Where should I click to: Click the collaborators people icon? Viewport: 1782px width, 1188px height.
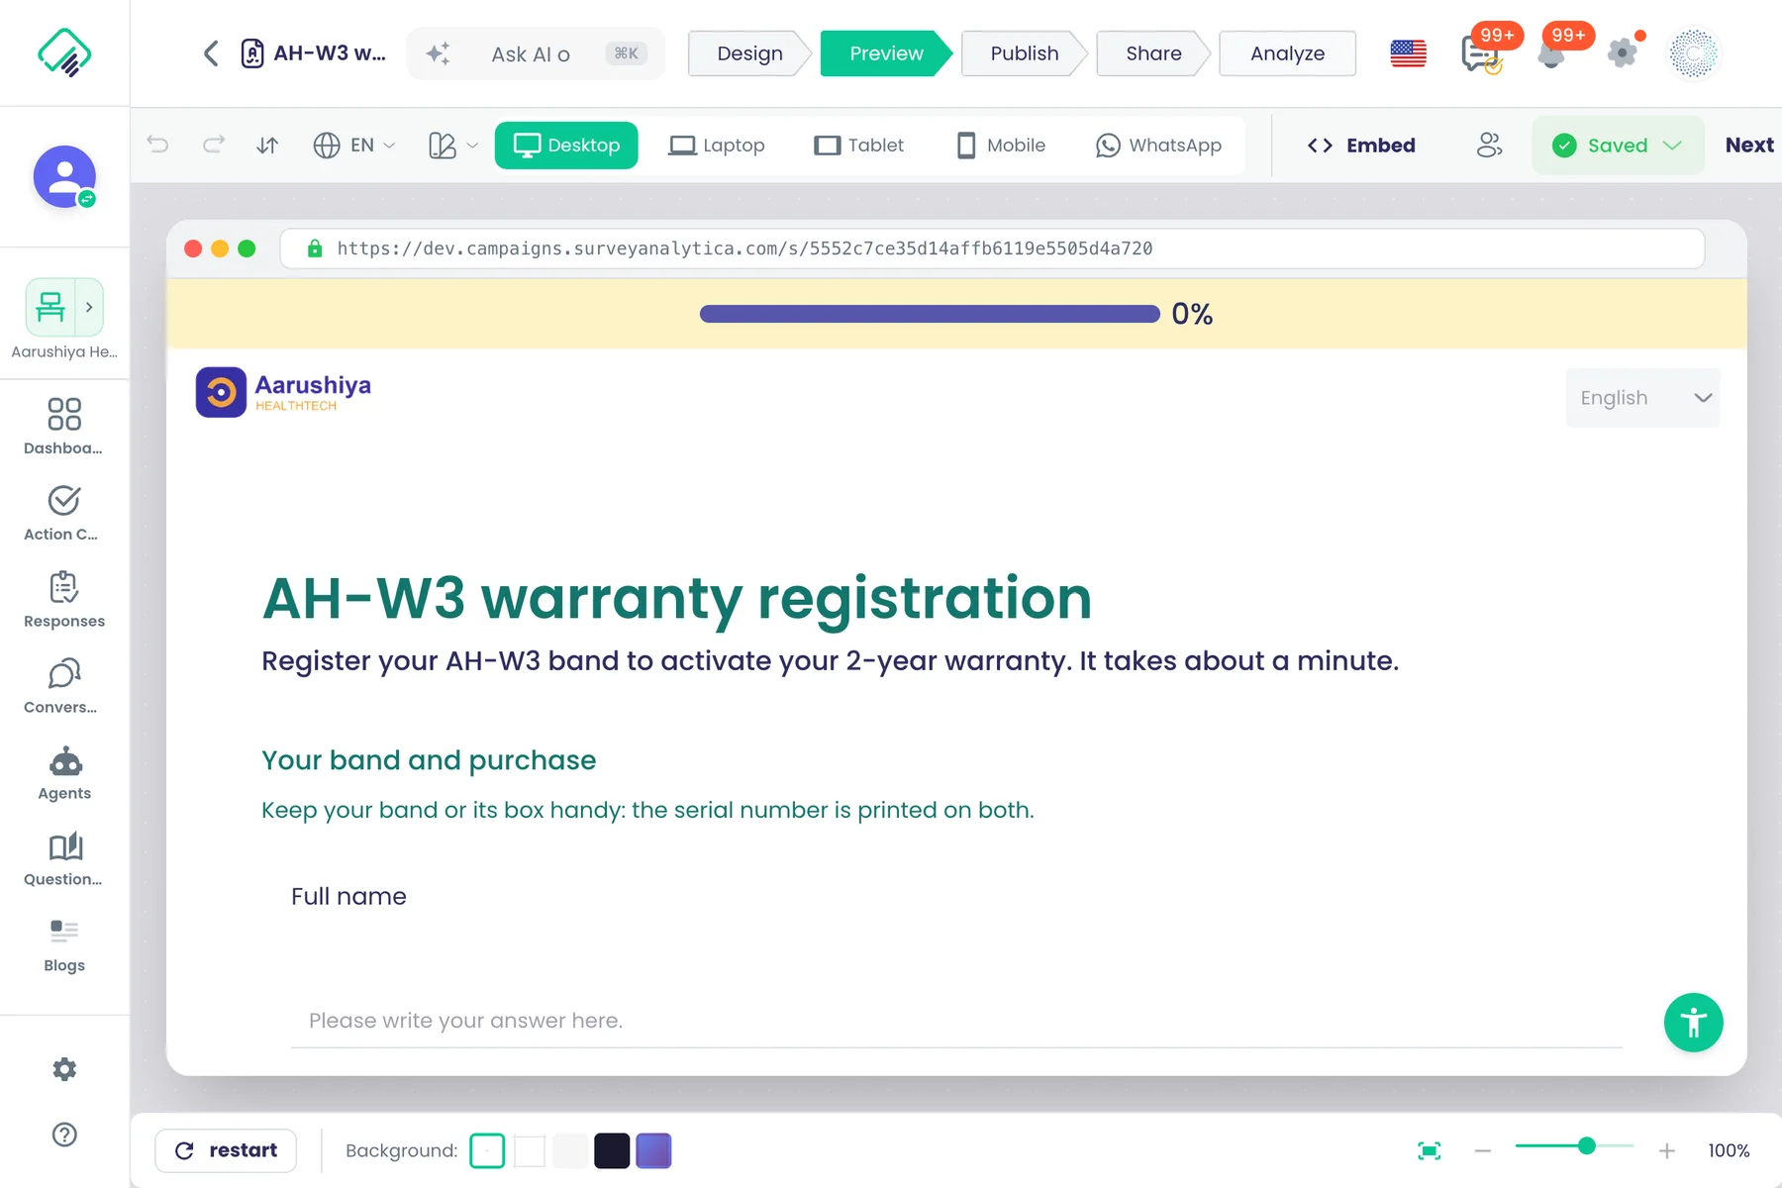point(1489,146)
